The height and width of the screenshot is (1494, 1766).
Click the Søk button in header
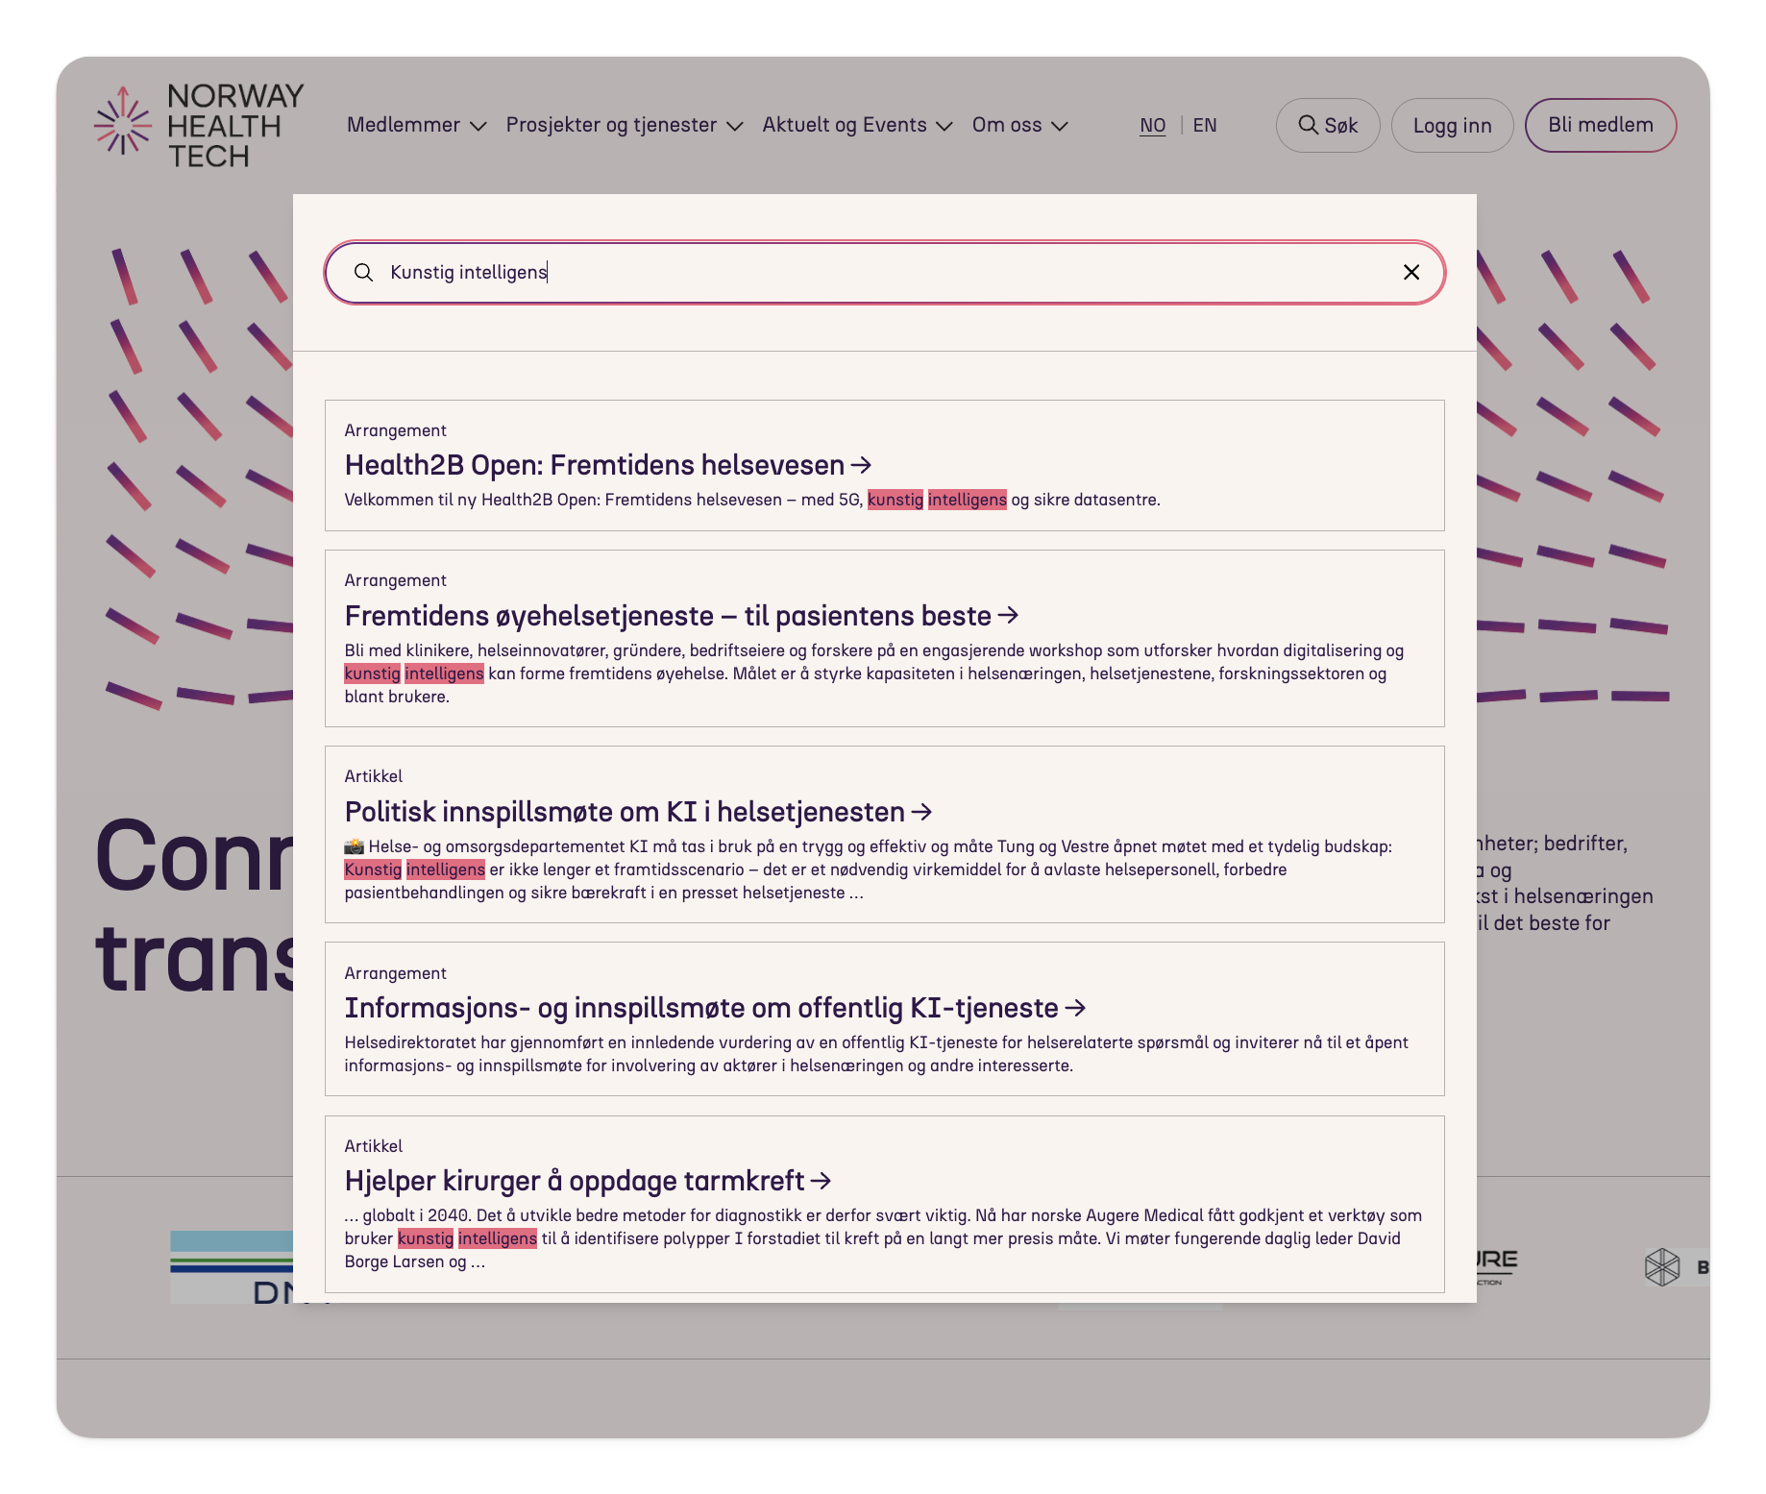tap(1327, 125)
